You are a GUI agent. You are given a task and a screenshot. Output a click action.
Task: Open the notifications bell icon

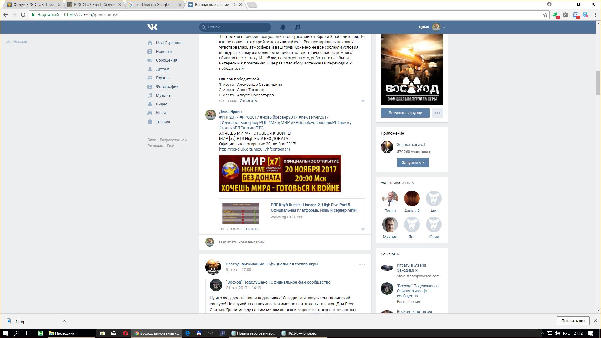[283, 27]
